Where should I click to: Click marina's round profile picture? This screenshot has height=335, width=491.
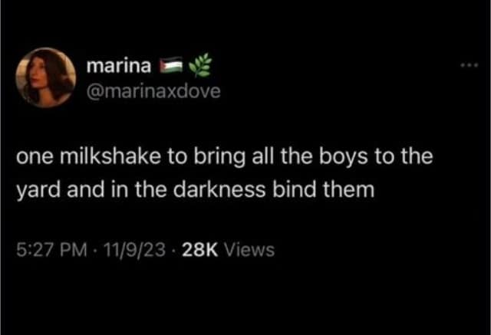[46, 77]
